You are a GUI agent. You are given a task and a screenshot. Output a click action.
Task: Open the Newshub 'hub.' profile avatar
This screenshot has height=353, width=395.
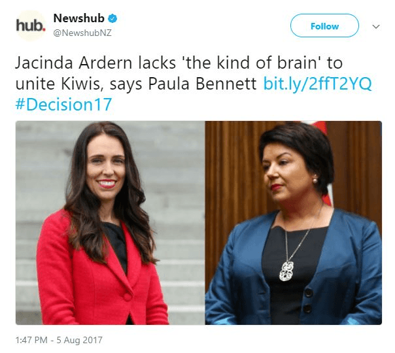[x=31, y=25]
